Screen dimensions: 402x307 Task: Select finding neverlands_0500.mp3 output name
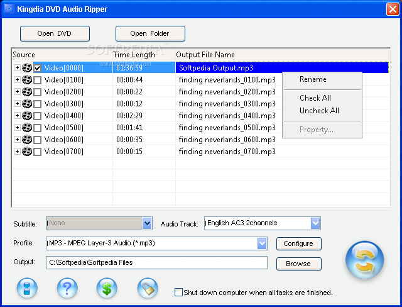click(x=227, y=128)
